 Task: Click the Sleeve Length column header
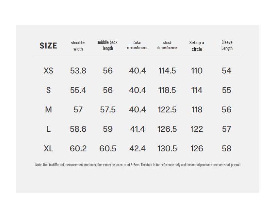(x=227, y=45)
